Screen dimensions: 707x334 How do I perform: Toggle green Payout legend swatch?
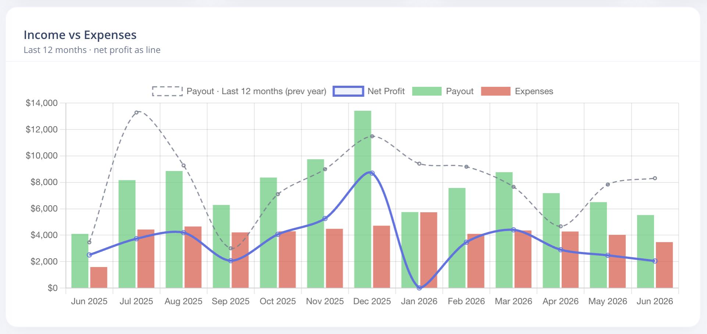tap(427, 91)
